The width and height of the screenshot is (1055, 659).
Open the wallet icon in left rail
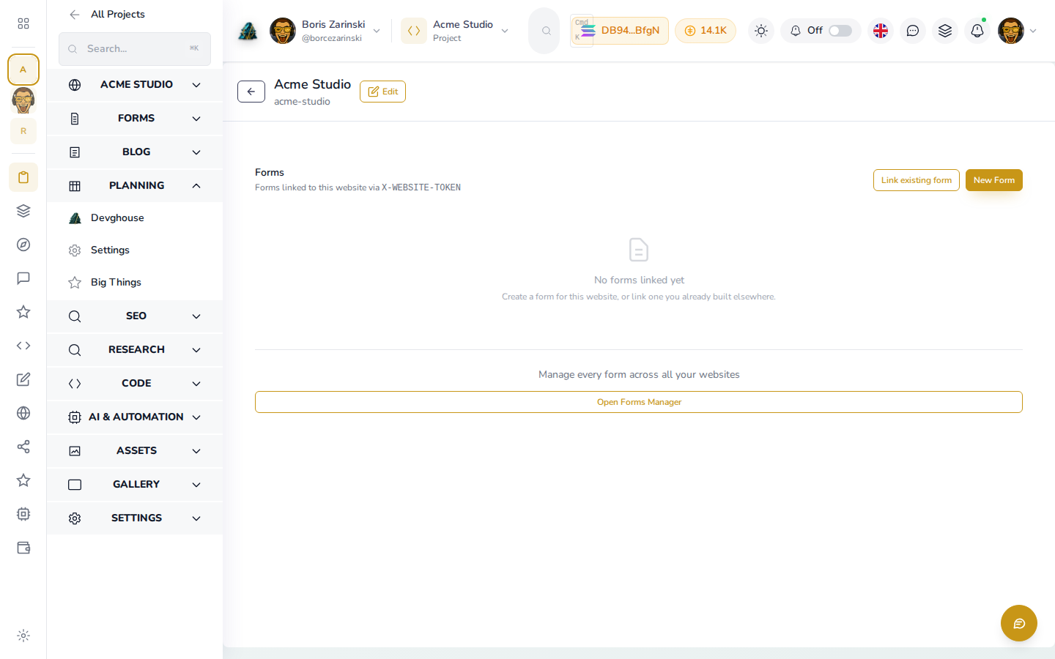tap(23, 548)
